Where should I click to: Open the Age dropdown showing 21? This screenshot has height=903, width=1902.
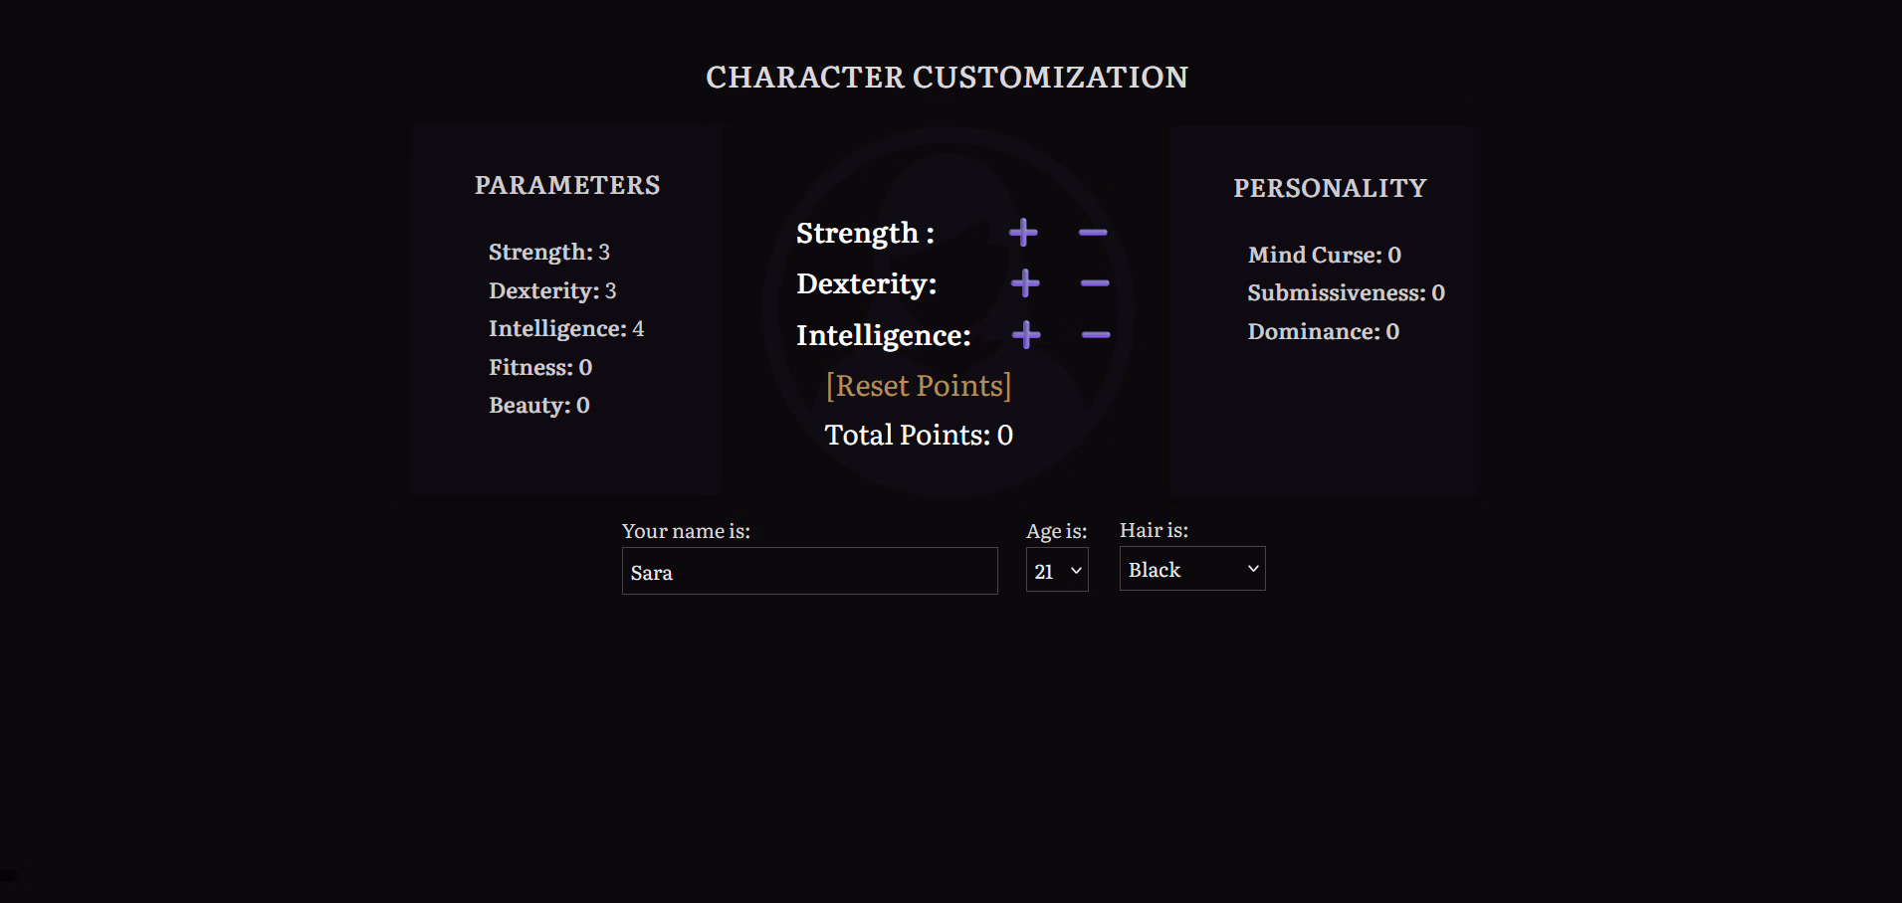pyautogui.click(x=1056, y=571)
